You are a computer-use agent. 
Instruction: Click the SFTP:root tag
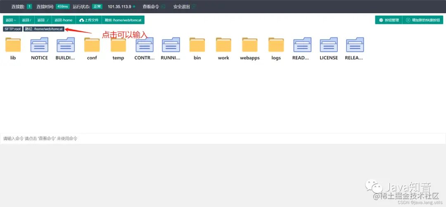[x=13, y=29]
